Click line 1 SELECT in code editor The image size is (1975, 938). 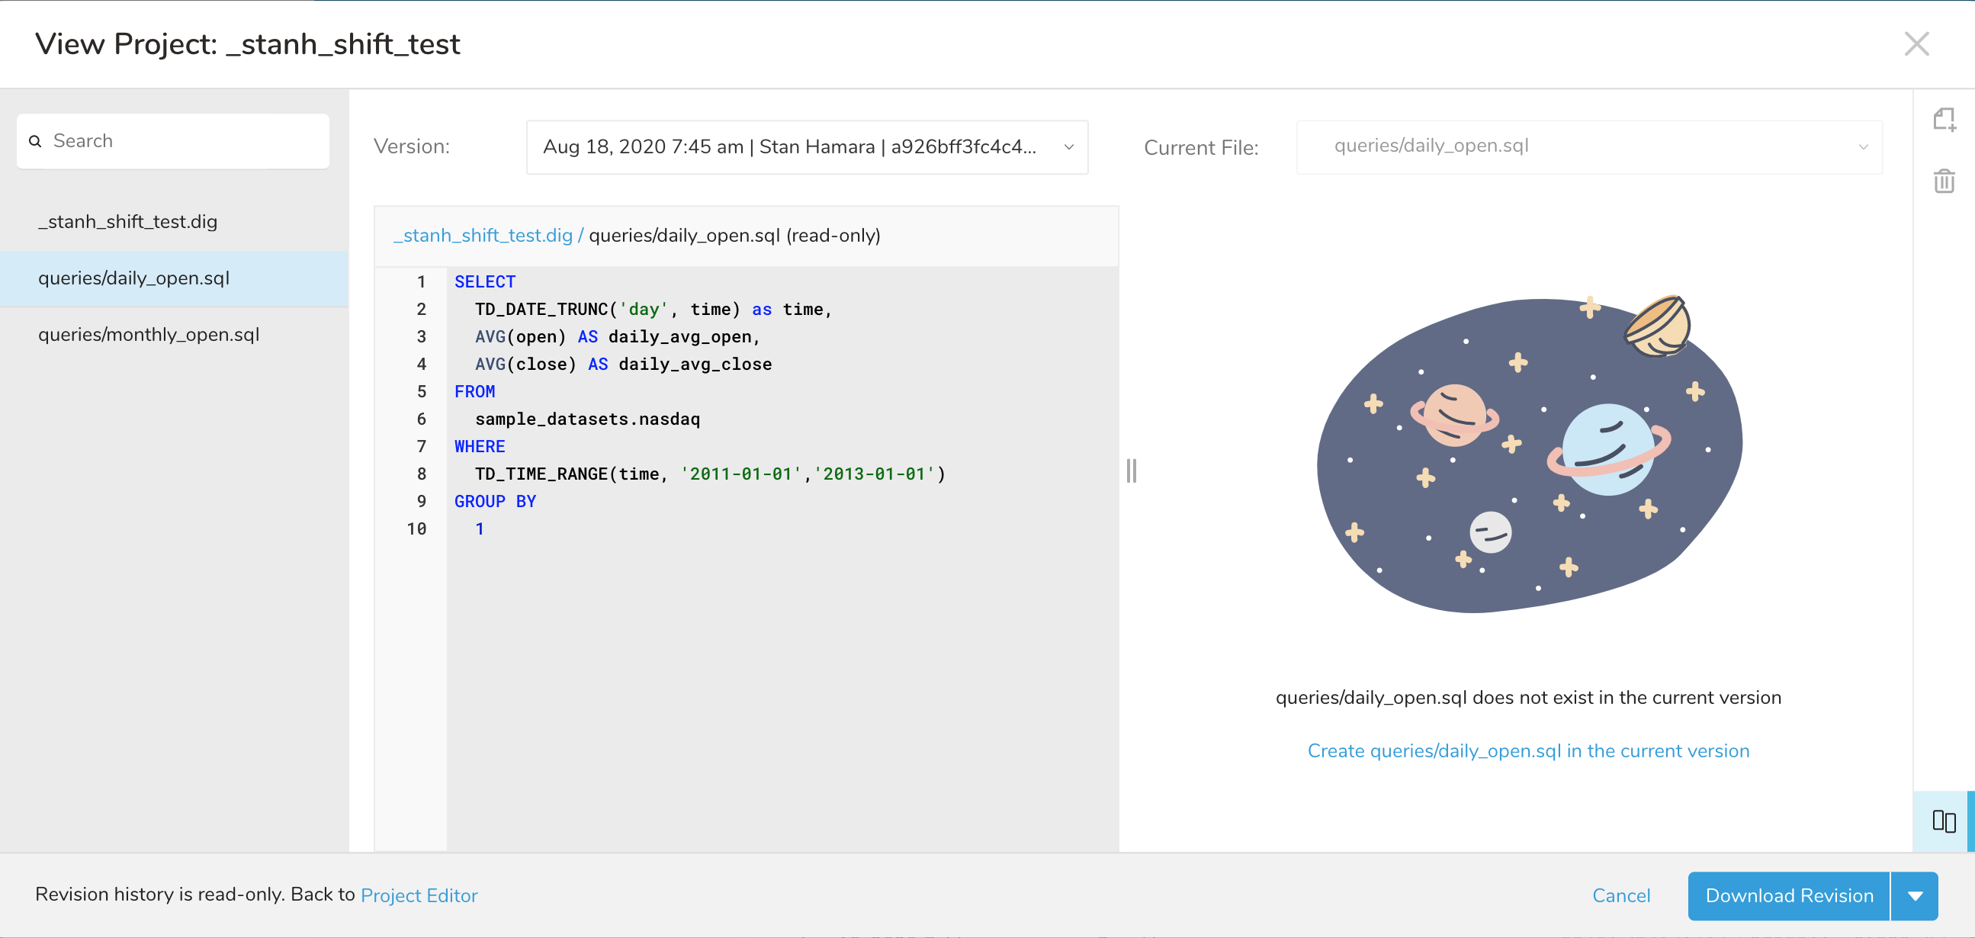point(484,281)
